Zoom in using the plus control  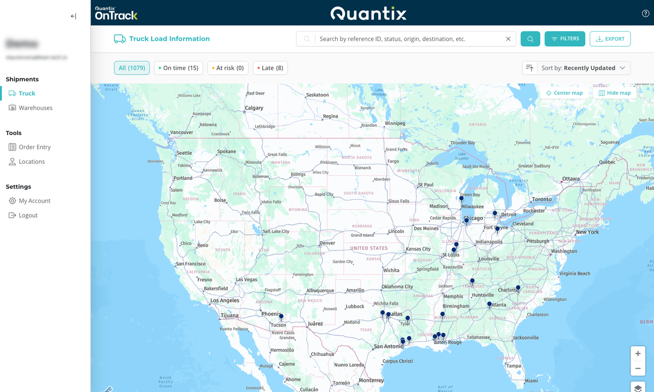click(638, 353)
